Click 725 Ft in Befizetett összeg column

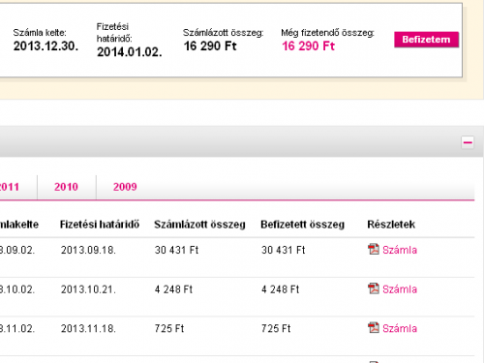click(x=276, y=329)
